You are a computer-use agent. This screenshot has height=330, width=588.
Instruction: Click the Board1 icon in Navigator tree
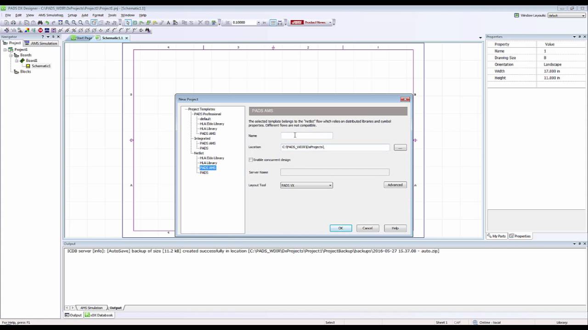coord(22,60)
